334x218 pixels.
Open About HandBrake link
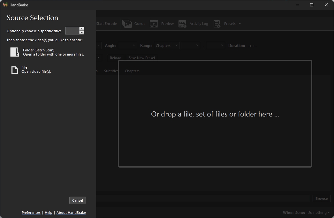71,213
